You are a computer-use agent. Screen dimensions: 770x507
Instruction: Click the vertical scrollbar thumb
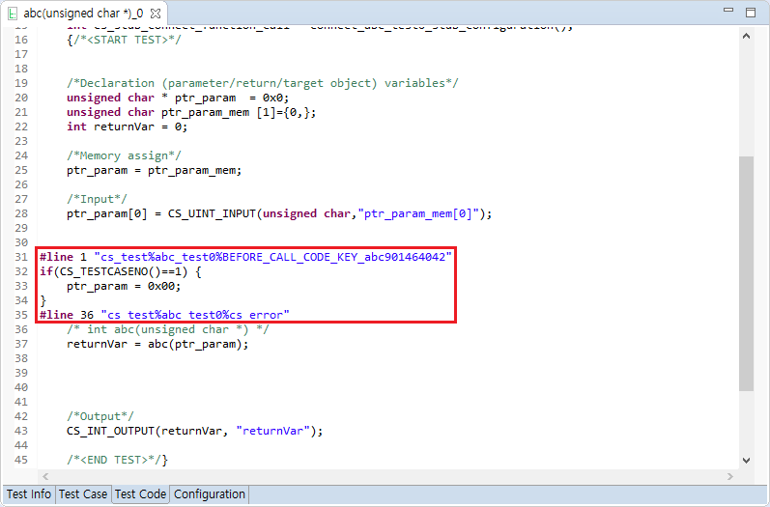[746, 273]
